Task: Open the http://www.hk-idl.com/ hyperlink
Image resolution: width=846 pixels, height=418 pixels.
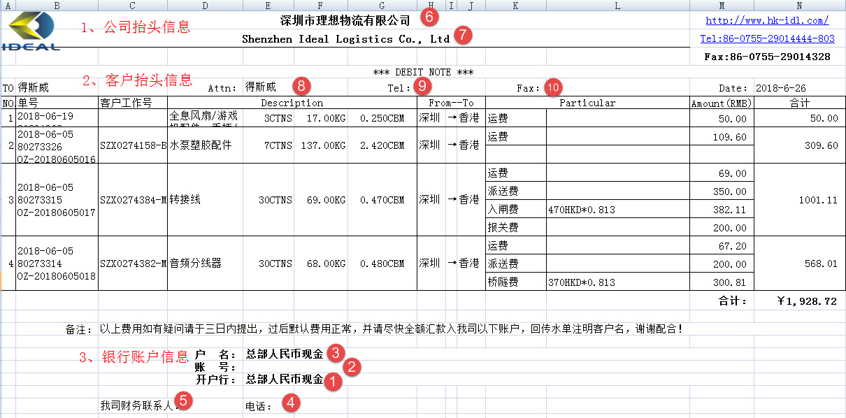Action: coord(767,21)
